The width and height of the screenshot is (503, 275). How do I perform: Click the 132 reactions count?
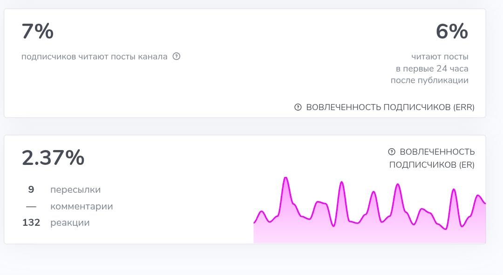(x=31, y=223)
